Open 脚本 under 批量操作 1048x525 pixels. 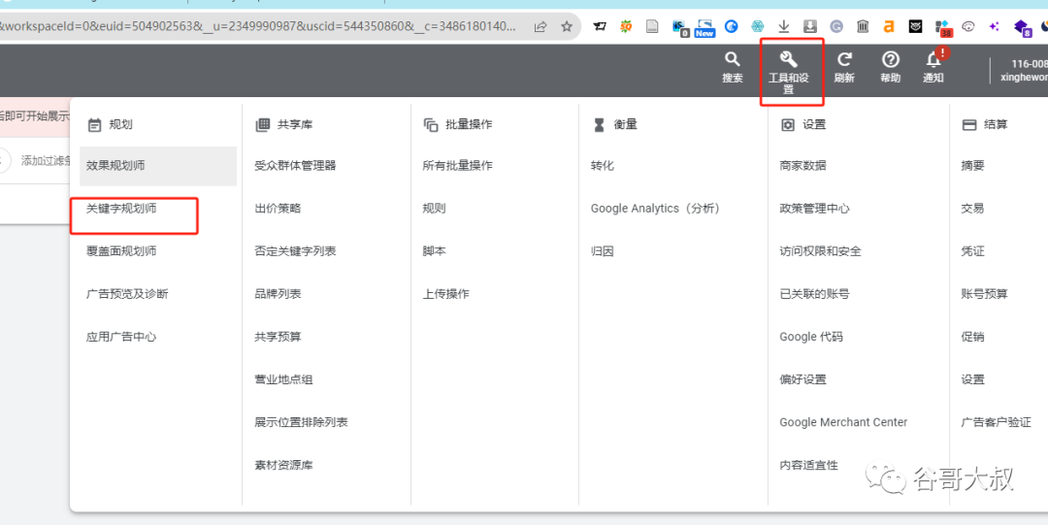pyautogui.click(x=434, y=250)
